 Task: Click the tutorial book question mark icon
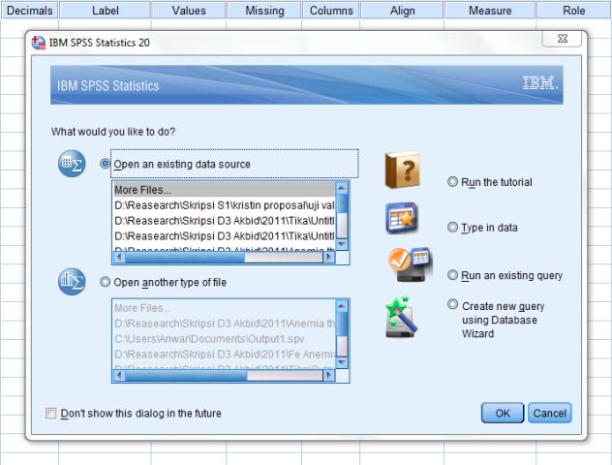[403, 170]
